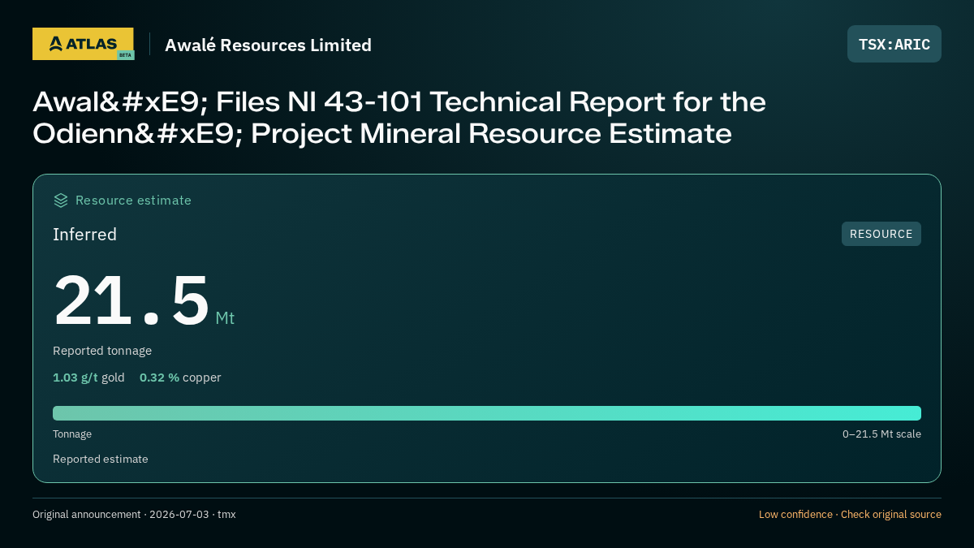974x548 pixels.
Task: Select the 'Reported tonnage' caption
Action: click(102, 351)
